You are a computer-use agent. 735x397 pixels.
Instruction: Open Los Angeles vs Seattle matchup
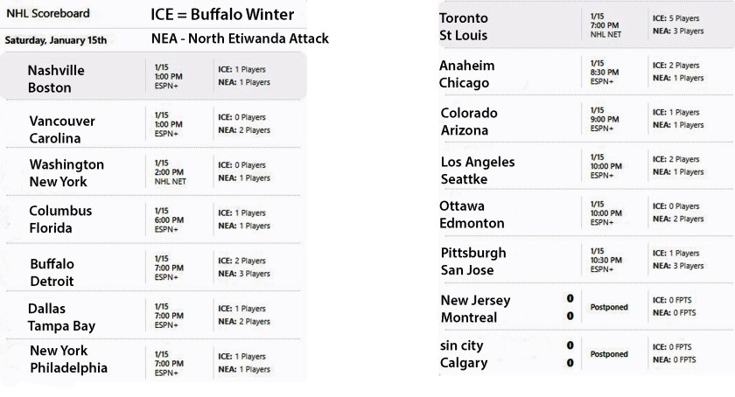(586, 166)
